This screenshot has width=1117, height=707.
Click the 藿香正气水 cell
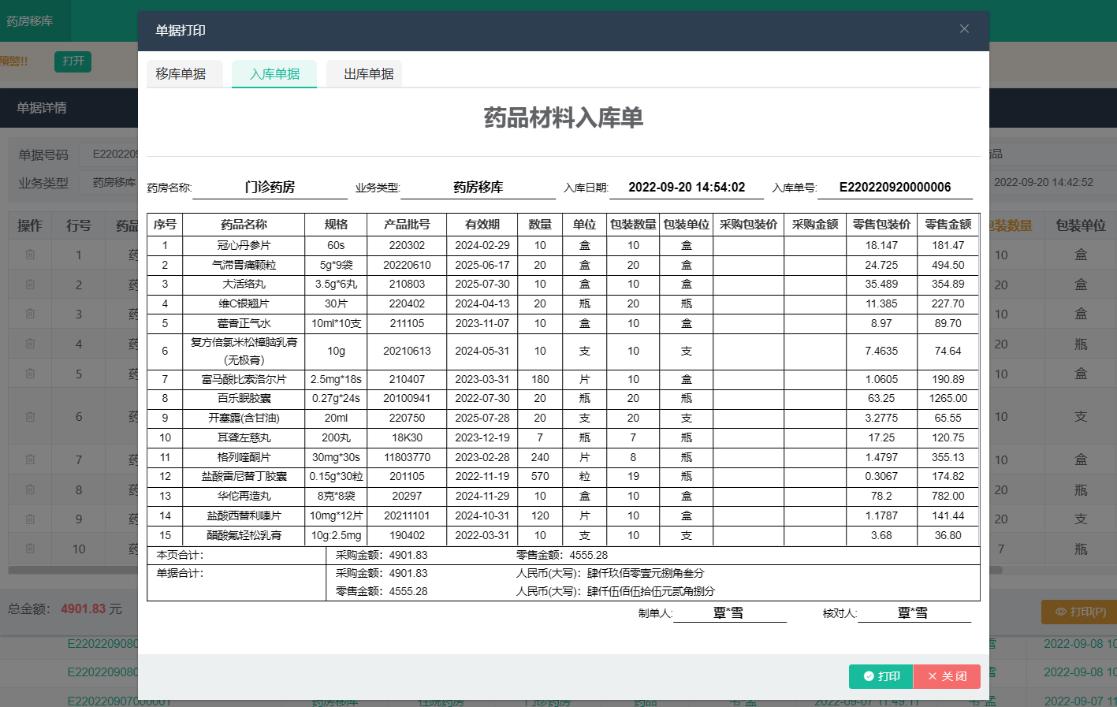[x=244, y=324]
